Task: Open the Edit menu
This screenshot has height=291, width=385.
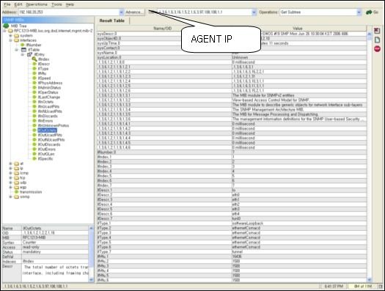Action: click(18, 4)
